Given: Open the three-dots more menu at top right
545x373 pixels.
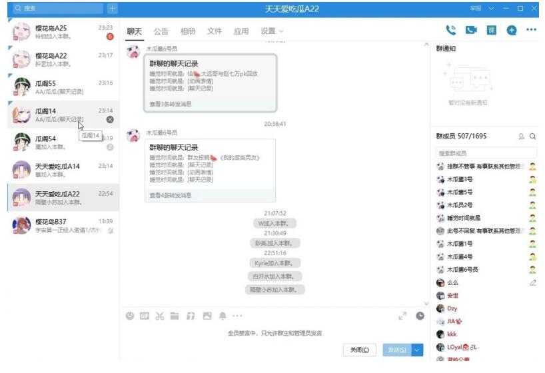Looking at the screenshot, I should pos(531,30).
